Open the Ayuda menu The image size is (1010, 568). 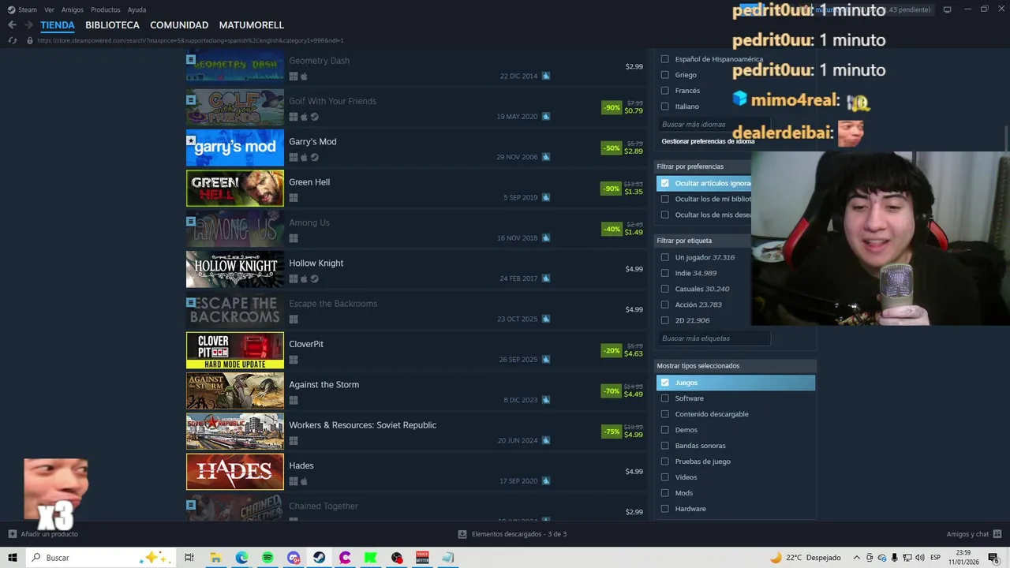(137, 9)
